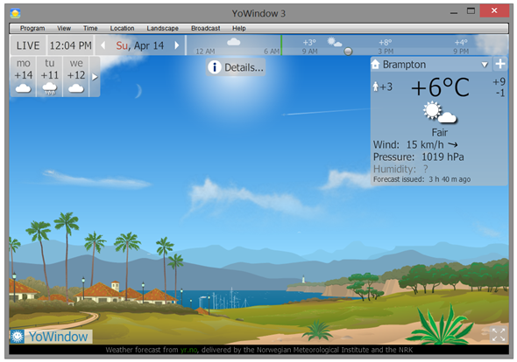Open the yr.no link
Image resolution: width=517 pixels, height=362 pixels.
[x=188, y=350]
